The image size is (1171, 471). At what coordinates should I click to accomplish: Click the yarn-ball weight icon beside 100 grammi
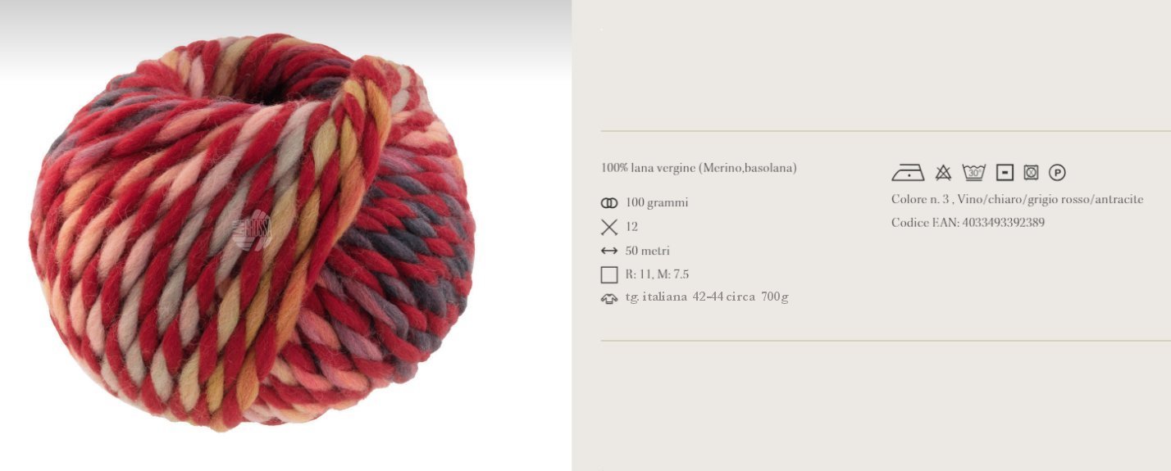tap(608, 203)
